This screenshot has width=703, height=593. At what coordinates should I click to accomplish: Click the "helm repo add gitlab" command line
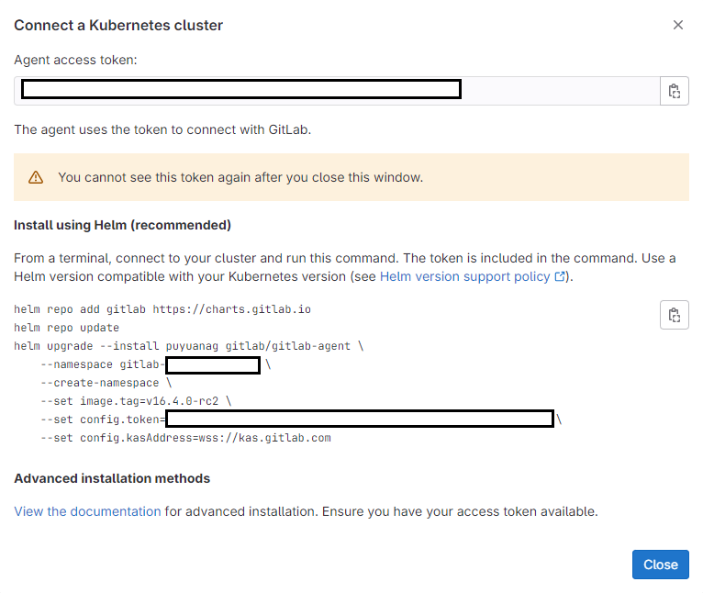[162, 309]
